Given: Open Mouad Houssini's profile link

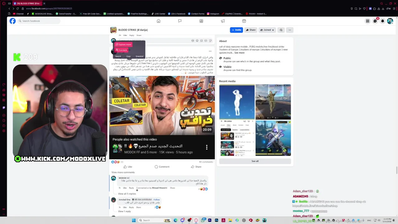Looking at the screenshot, I should coord(160,188).
